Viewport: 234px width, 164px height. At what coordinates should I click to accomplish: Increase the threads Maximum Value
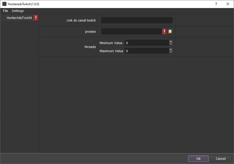[171, 50]
